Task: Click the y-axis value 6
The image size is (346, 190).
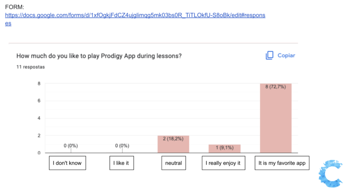Action: pos(39,101)
